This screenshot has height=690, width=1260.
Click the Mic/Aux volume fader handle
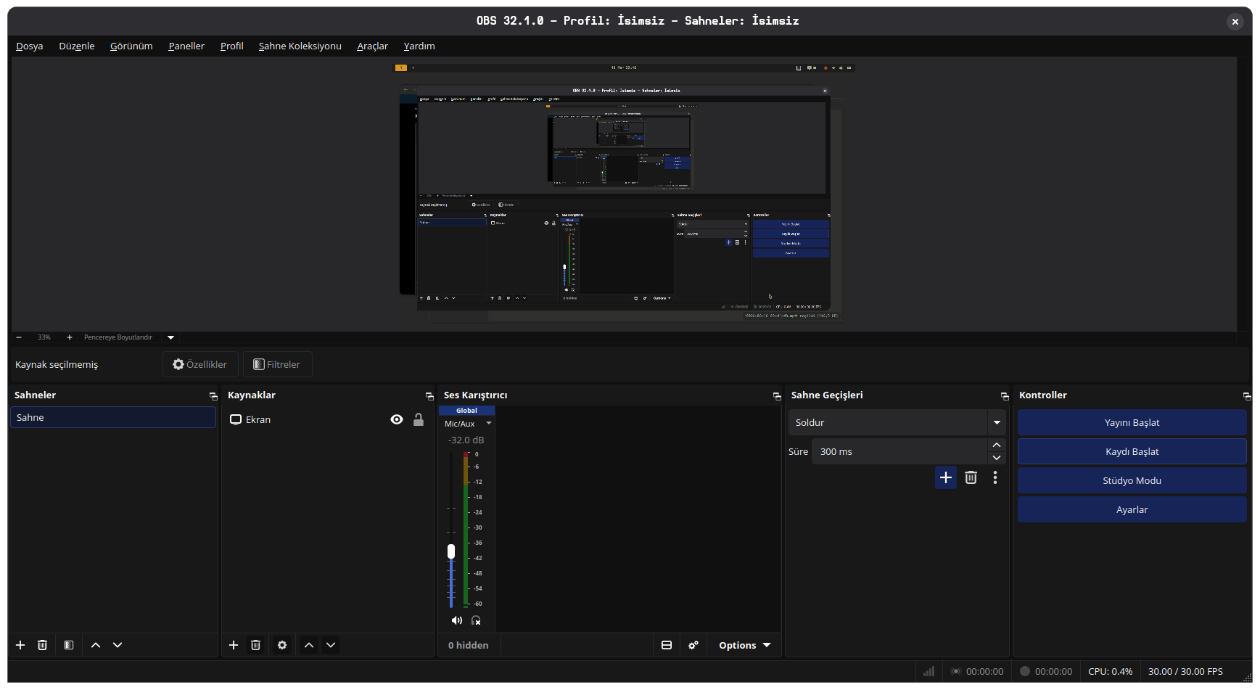tap(451, 551)
